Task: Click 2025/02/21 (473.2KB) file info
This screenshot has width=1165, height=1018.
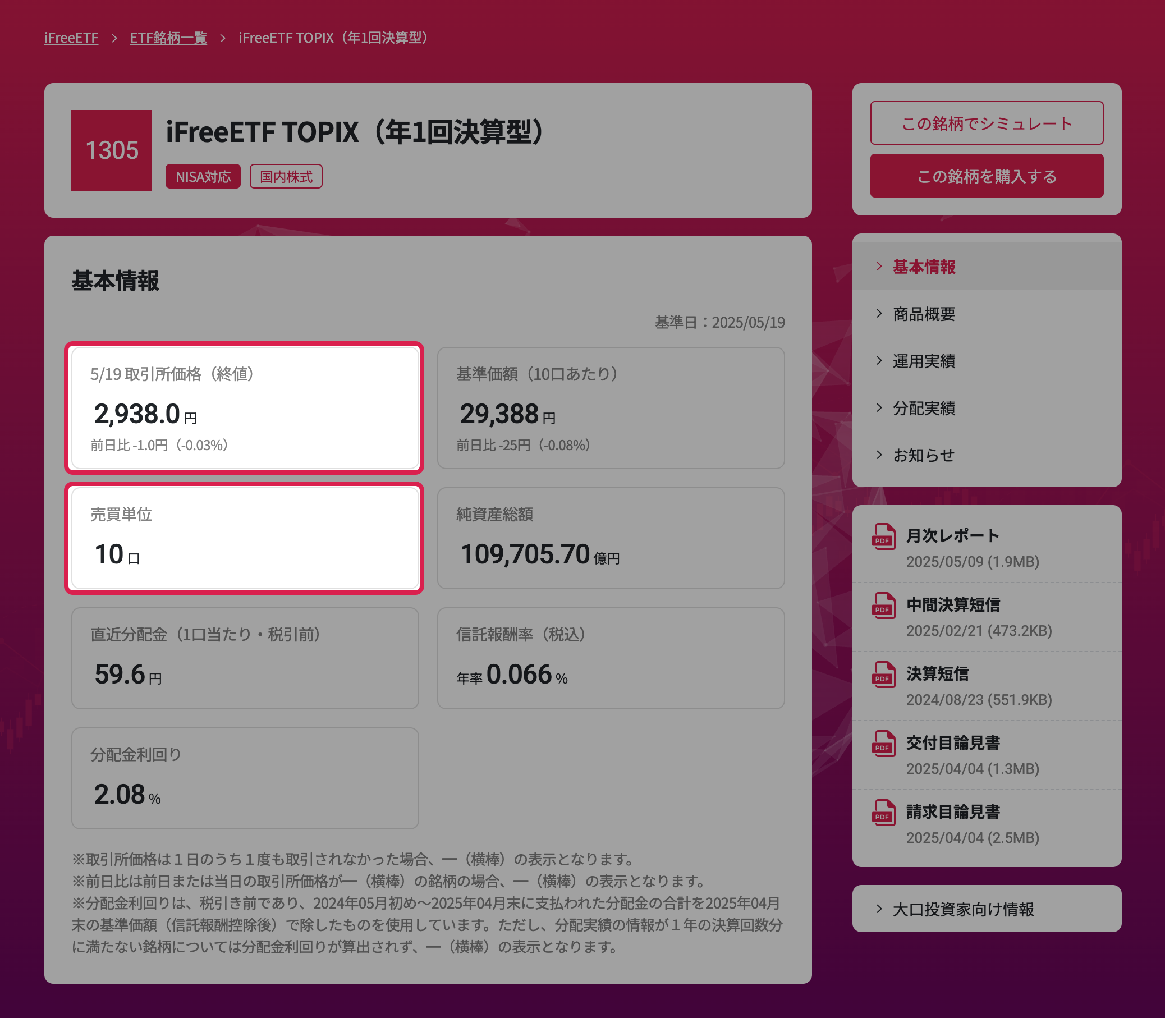Action: point(979,631)
